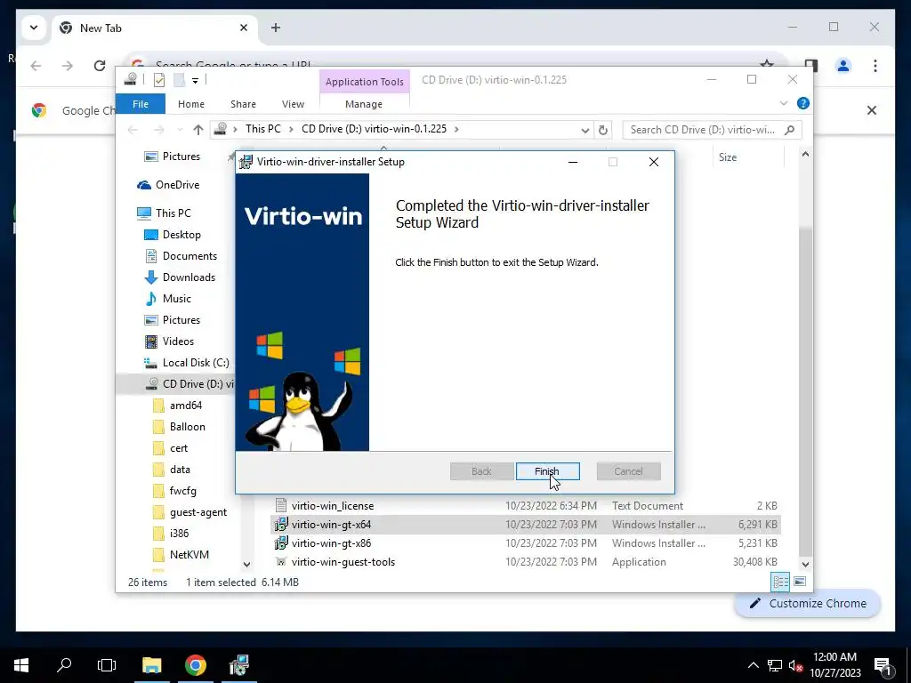Go up one folder level in Explorer
911x683 pixels.
coord(198,130)
